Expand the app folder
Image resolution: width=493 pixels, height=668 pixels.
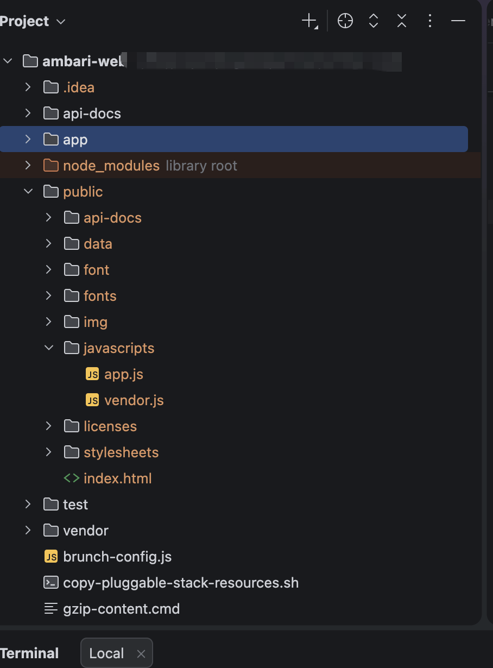click(x=28, y=140)
